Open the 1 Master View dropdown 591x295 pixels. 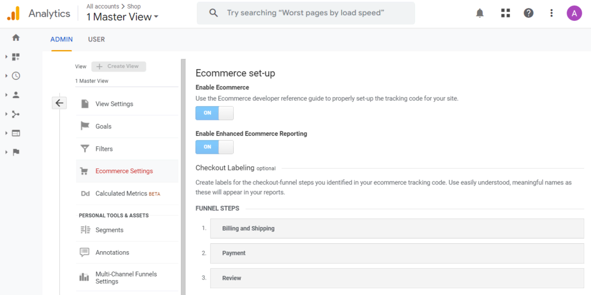pyautogui.click(x=122, y=17)
